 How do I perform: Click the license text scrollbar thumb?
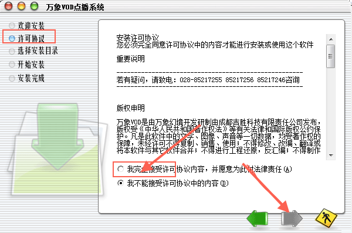pyautogui.click(x=331, y=56)
